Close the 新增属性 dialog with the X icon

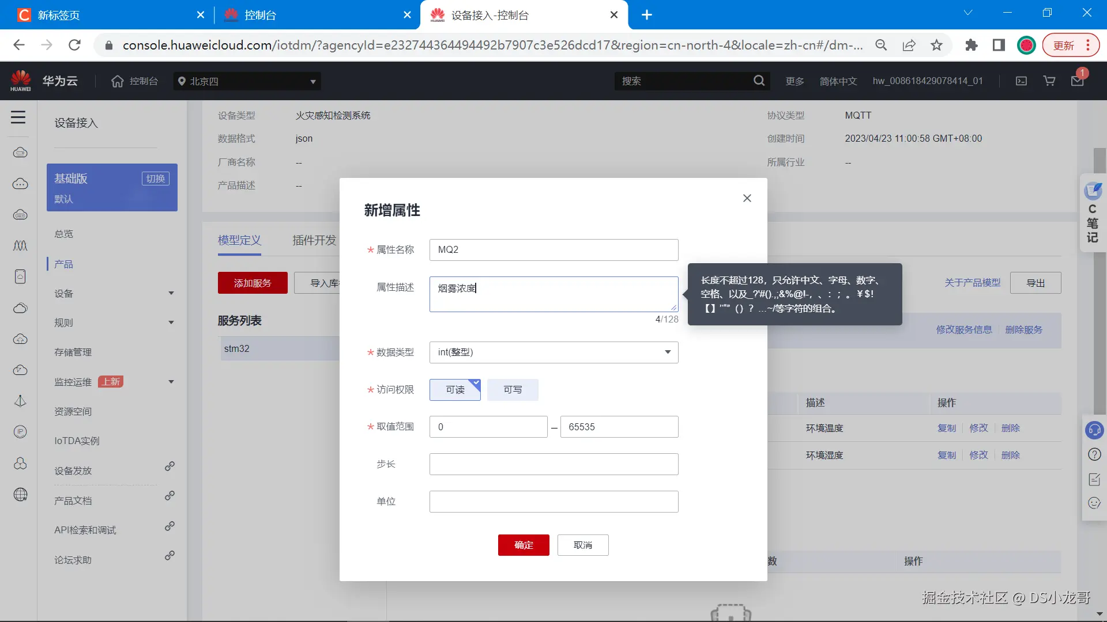747,198
